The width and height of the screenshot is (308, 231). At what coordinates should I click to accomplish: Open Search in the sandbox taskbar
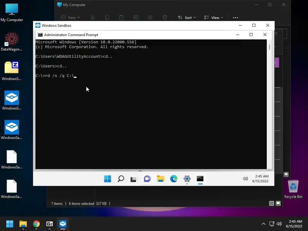121,179
